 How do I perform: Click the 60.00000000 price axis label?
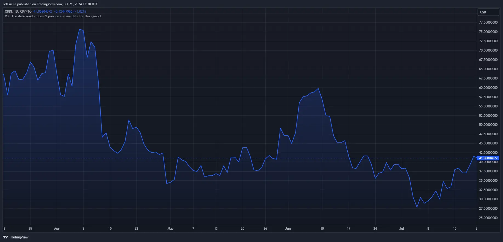pos(488,88)
